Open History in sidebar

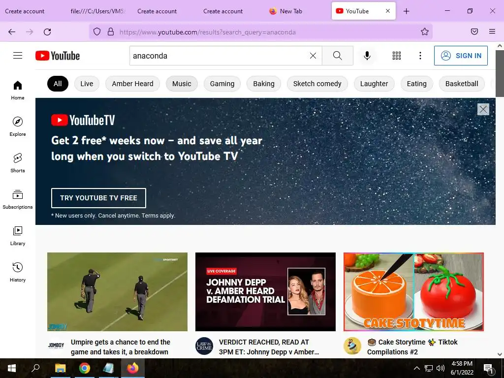coord(18,272)
